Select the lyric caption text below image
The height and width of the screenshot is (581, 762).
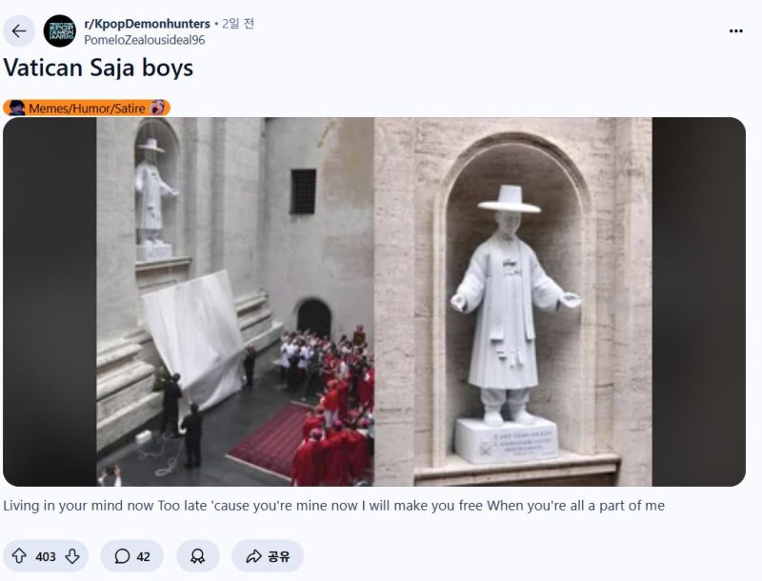[334, 506]
